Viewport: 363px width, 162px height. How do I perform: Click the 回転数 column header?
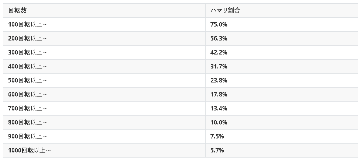click(17, 11)
